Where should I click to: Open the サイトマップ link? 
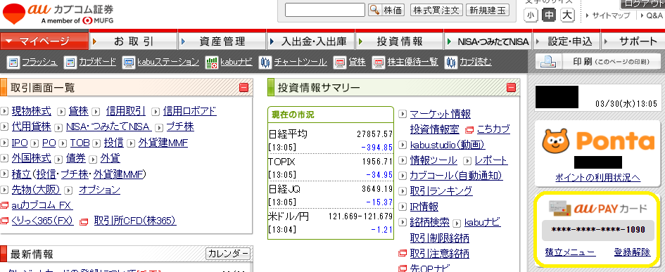click(611, 15)
